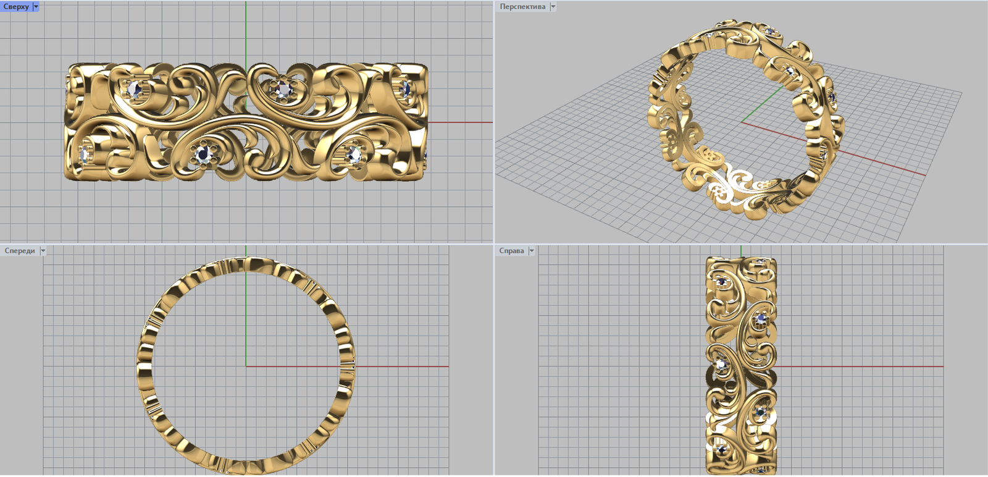
Task: Click the Спереди viewport title label
Action: [20, 251]
